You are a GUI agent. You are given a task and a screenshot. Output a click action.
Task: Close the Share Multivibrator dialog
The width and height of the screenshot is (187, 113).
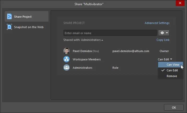click(180, 3)
